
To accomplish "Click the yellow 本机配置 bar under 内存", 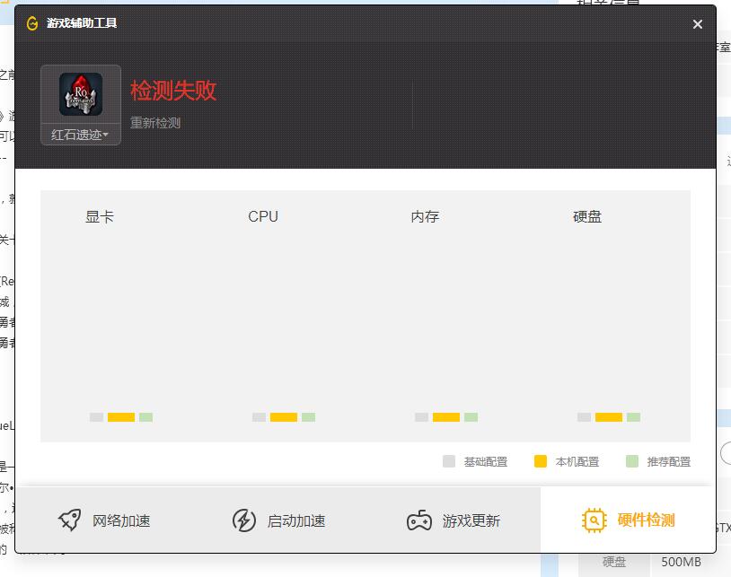I will click(x=447, y=417).
